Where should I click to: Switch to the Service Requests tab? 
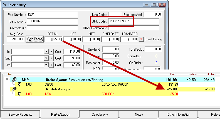20,115
